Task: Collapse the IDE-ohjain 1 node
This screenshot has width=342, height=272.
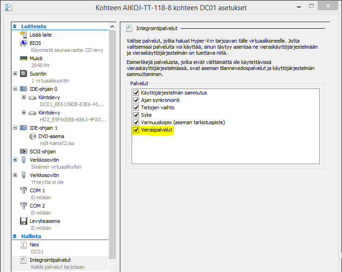Action: (x=15, y=127)
